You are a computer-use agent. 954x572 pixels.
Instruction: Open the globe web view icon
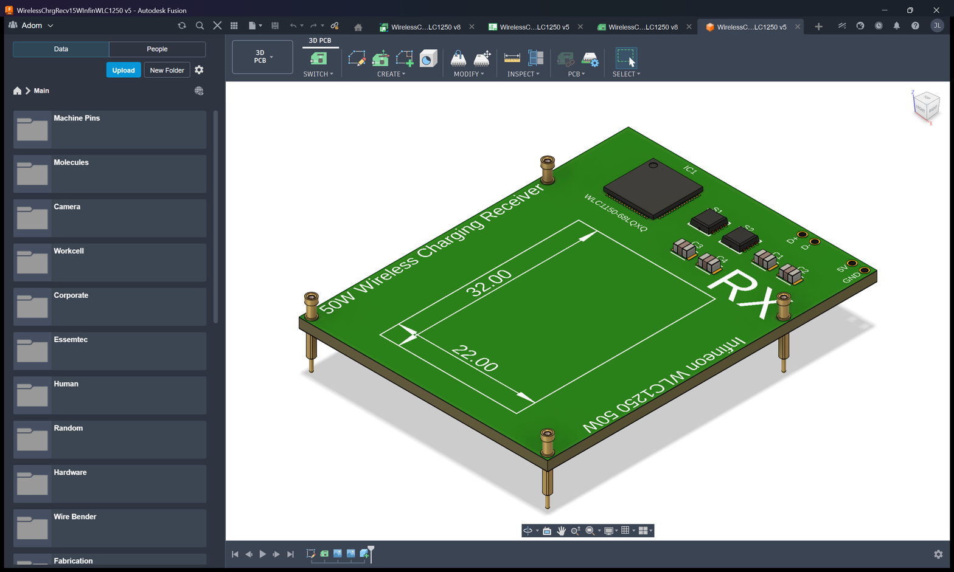click(x=199, y=91)
